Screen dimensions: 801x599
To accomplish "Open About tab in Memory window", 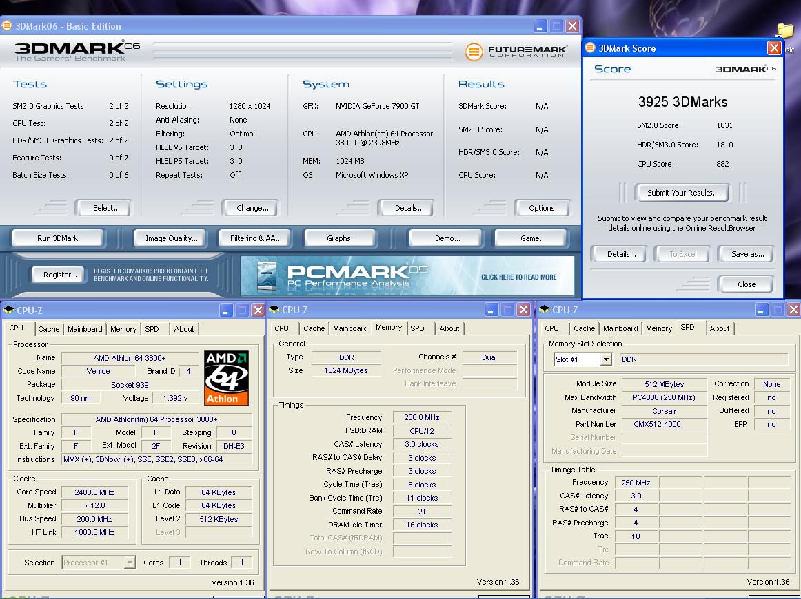I will pos(449,328).
